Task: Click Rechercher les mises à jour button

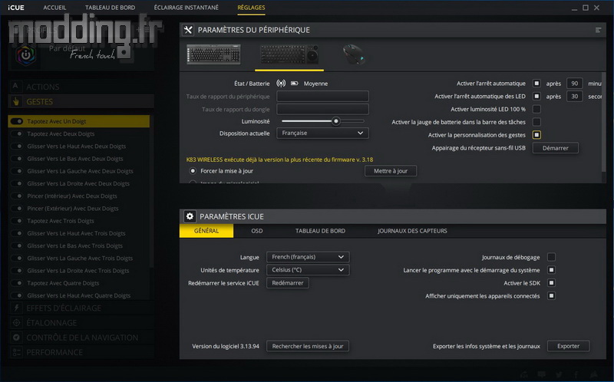Action: tap(308, 347)
